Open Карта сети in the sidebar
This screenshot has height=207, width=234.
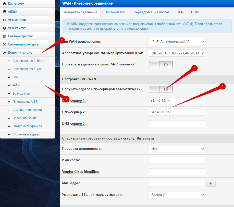28,3
